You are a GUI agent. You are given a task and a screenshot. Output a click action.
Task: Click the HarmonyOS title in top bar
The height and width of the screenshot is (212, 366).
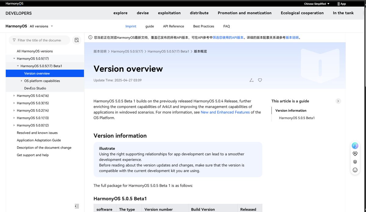(x=14, y=4)
